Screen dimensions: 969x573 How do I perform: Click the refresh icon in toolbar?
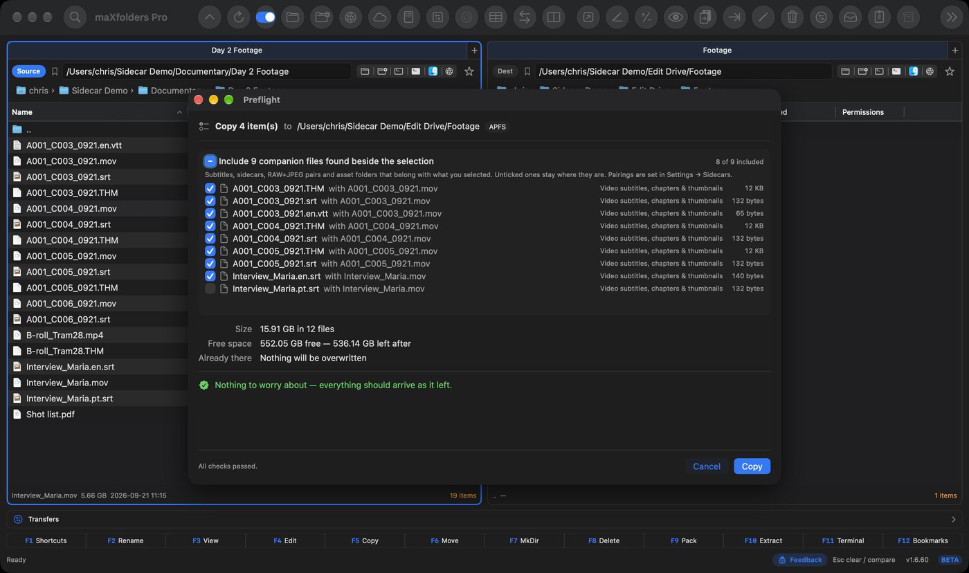(x=239, y=17)
